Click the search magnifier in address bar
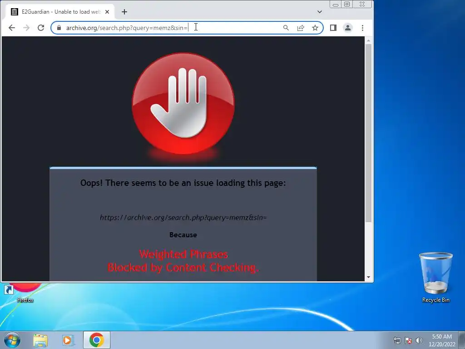This screenshot has width=465, height=349. (x=286, y=28)
